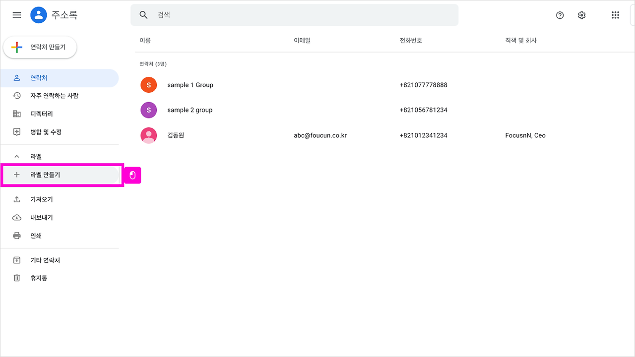Screen dimensions: 635x357
Task: Click the plus on 라벨 만들기
Action: (x=17, y=175)
